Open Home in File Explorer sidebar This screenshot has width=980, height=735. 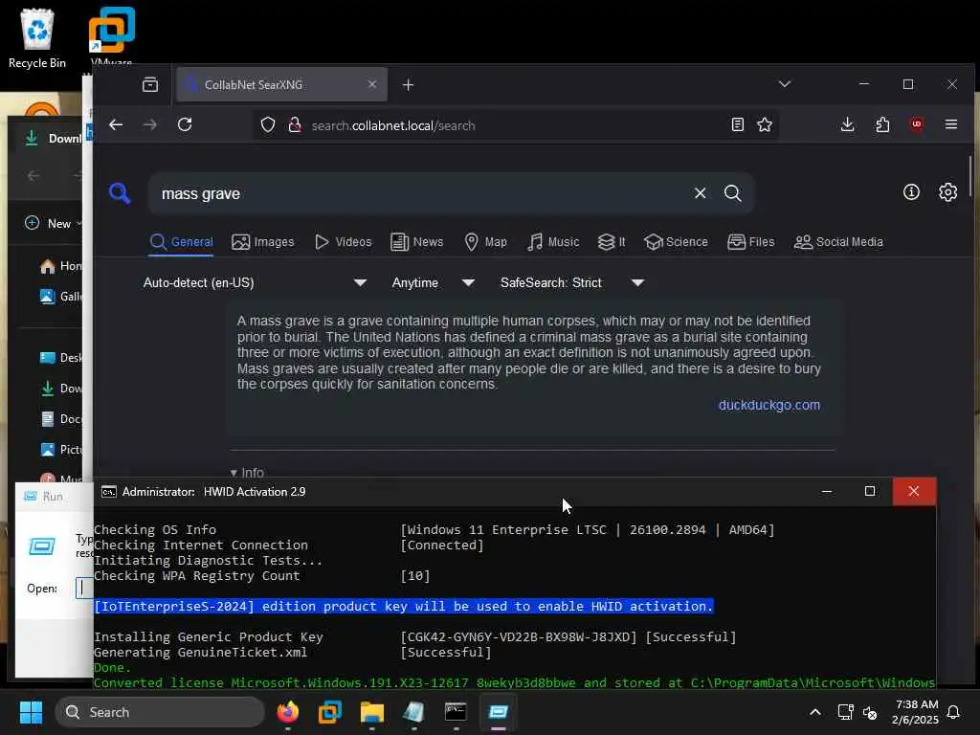click(60, 266)
